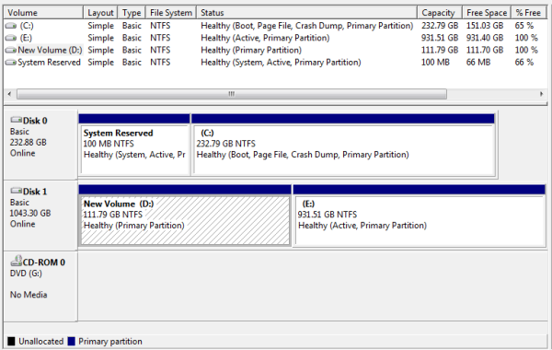Click the Unallocated legend label

[40, 341]
